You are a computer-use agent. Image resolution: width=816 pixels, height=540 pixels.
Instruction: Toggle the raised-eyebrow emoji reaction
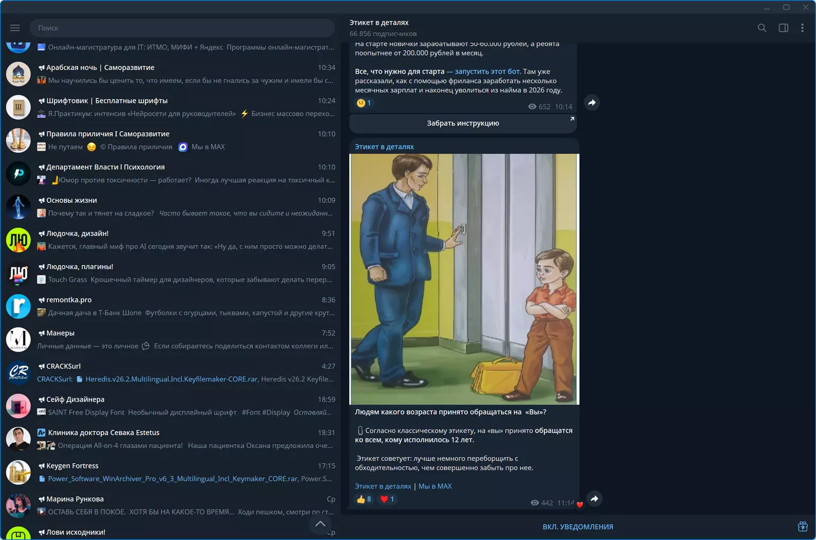pos(364,103)
